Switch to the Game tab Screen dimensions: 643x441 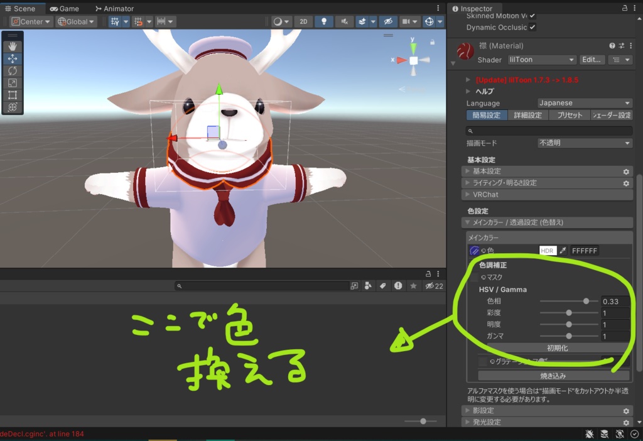point(65,8)
